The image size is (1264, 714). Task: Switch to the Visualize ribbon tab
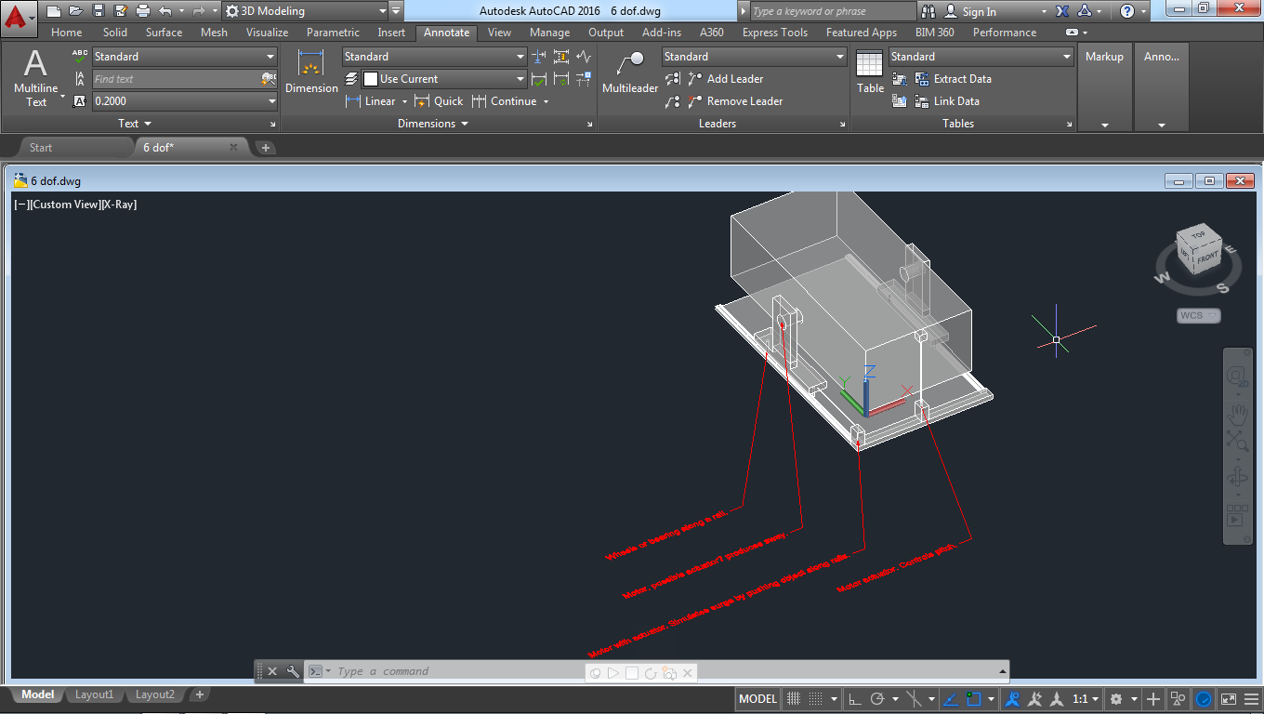(x=267, y=33)
